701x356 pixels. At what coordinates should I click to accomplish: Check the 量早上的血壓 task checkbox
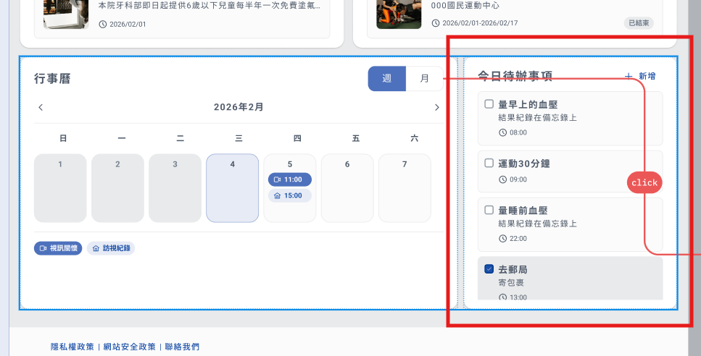click(x=489, y=104)
